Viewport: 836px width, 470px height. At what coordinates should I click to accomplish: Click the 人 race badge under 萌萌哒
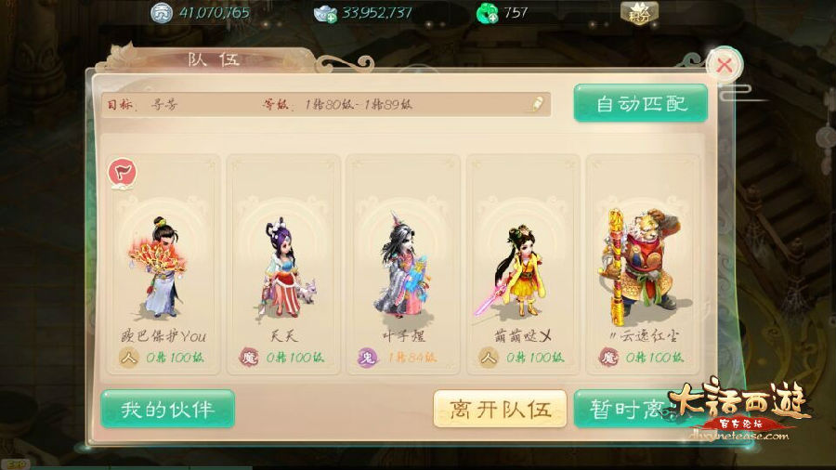(x=489, y=357)
